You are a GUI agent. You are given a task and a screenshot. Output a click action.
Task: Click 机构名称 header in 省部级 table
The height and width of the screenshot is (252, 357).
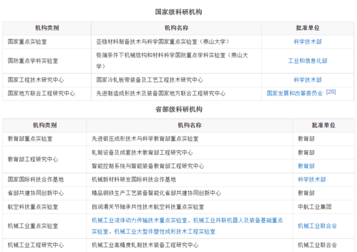coord(190,125)
